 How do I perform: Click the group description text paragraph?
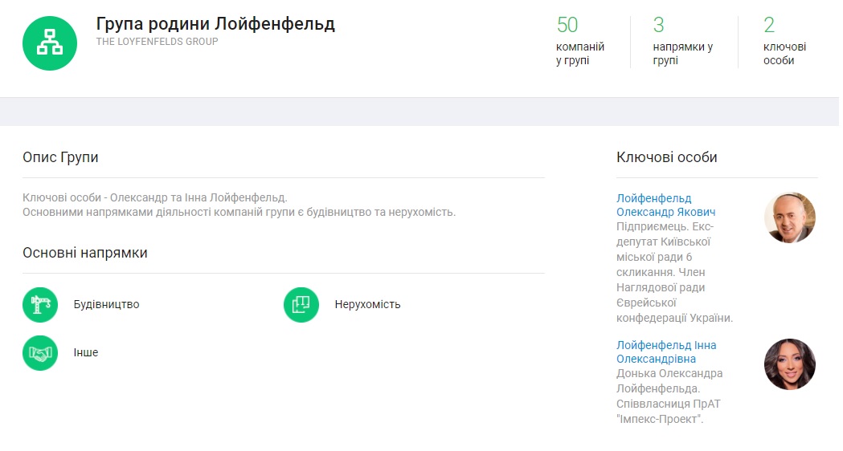pos(239,205)
